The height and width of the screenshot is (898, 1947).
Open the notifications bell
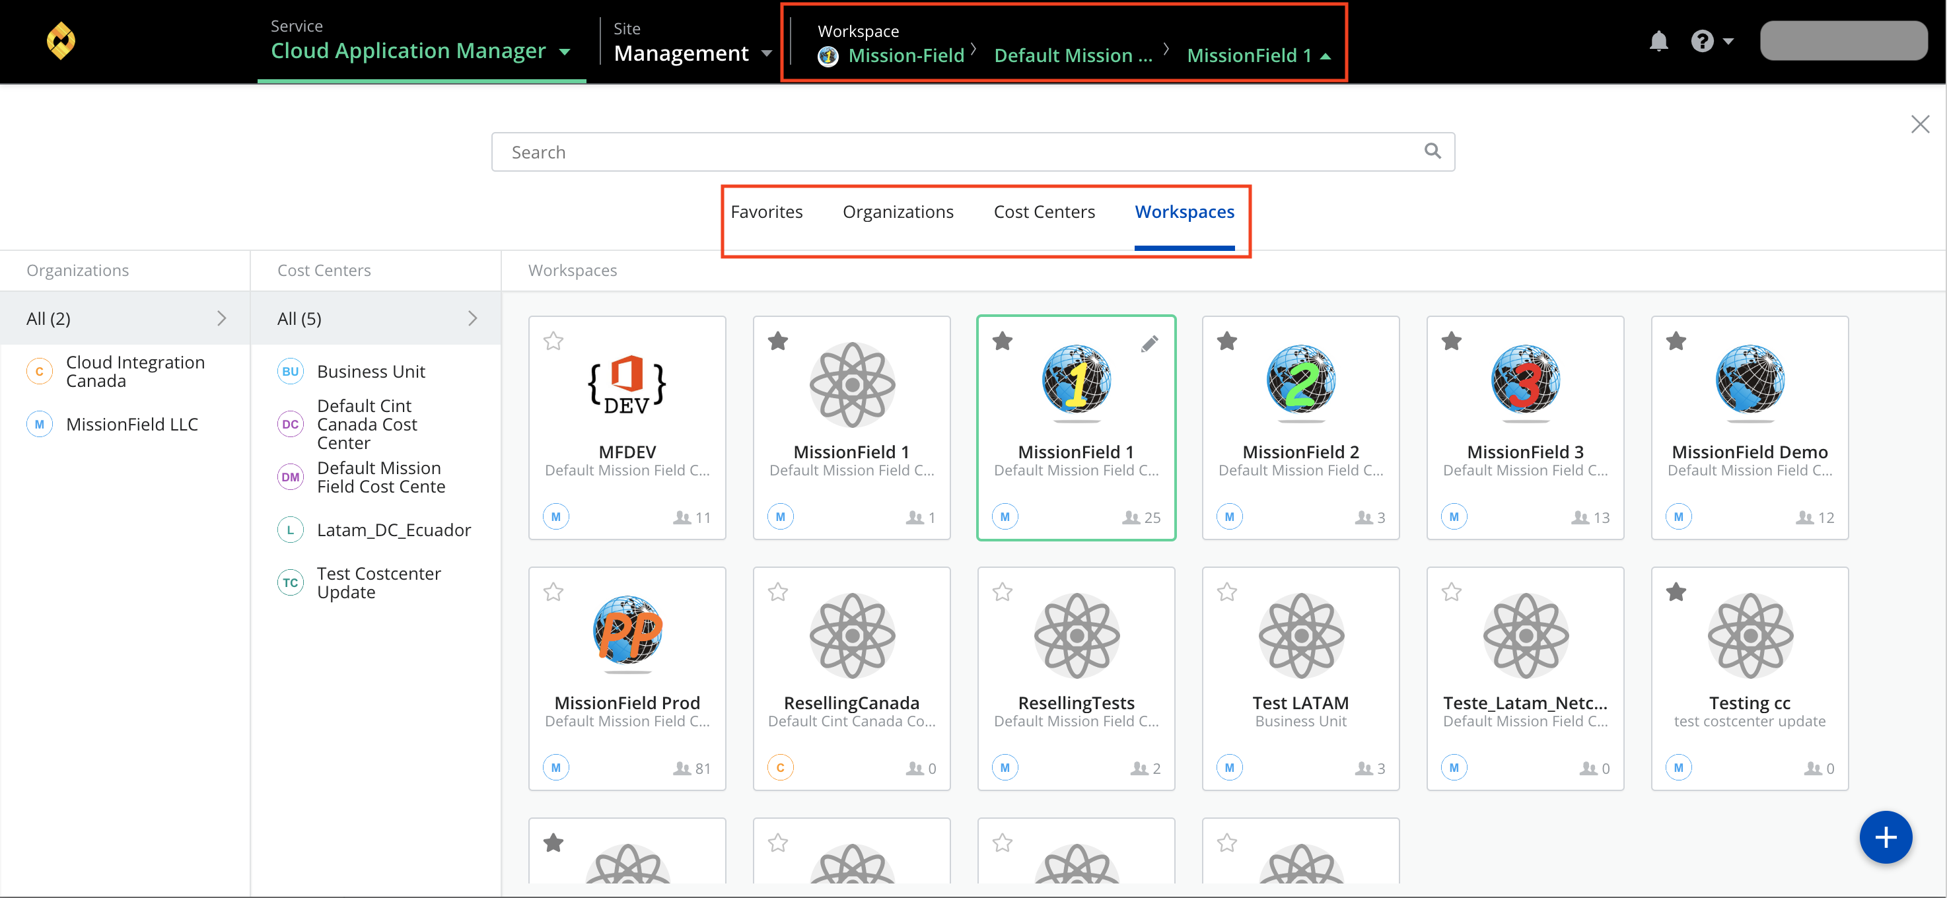click(x=1658, y=41)
